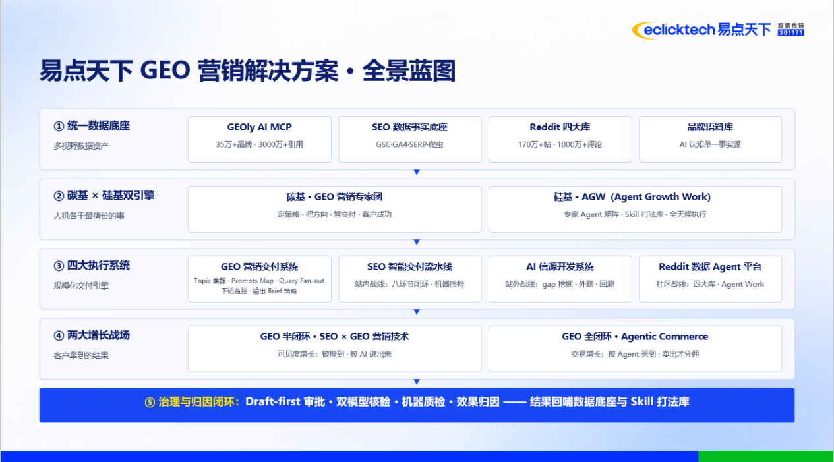The image size is (834, 462).
Task: Click the 硅基 · AGW Agent Growth Work card
Action: [x=636, y=209]
